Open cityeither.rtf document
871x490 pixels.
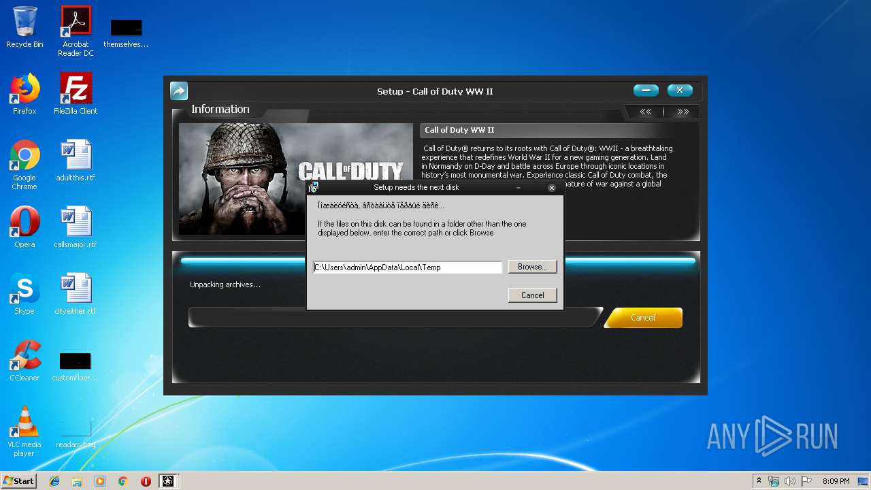click(x=76, y=294)
